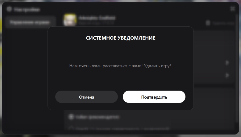Click the blurred Настройки window title

tap(27, 10)
